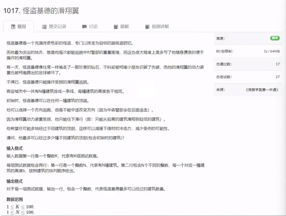Click the total attempts count 27
This screenshot has height=216, width=286.
(x=278, y=77)
